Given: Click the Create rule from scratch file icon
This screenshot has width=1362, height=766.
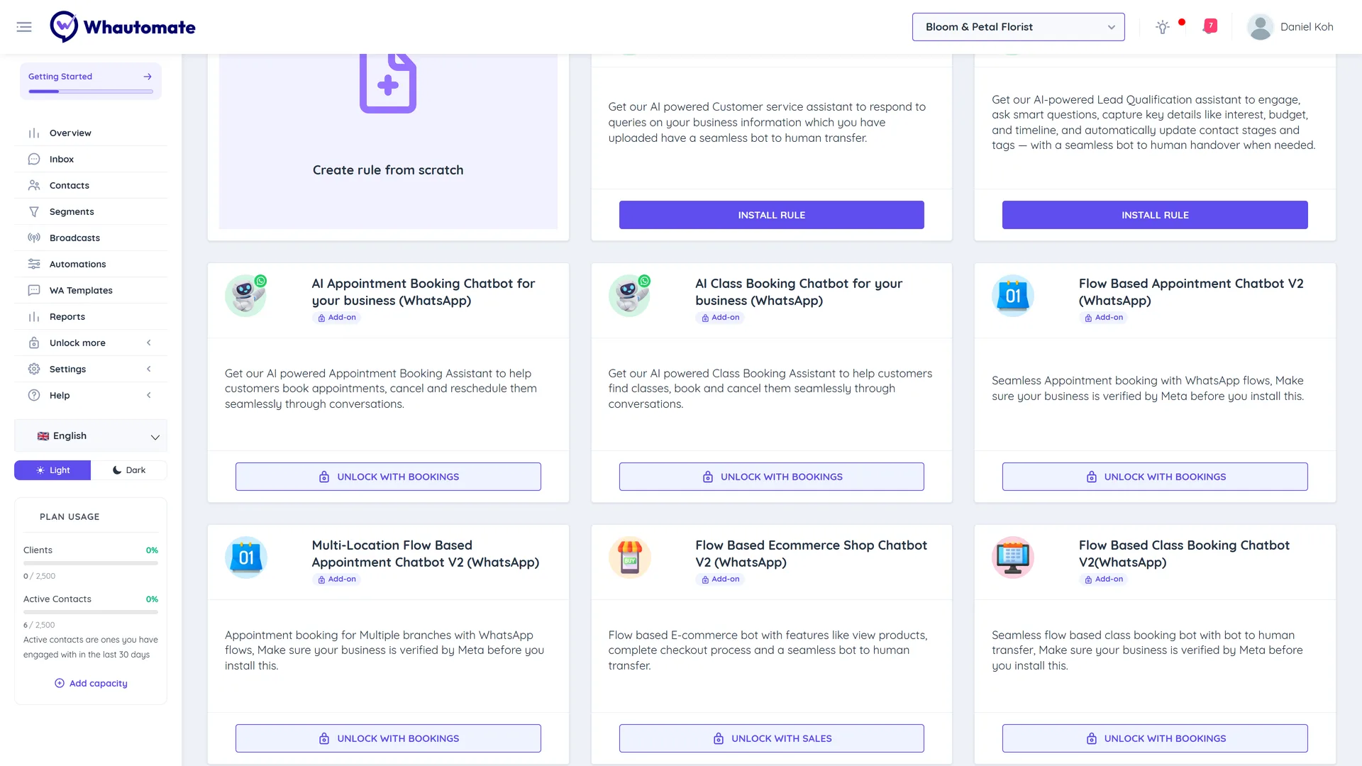Looking at the screenshot, I should click(x=388, y=84).
